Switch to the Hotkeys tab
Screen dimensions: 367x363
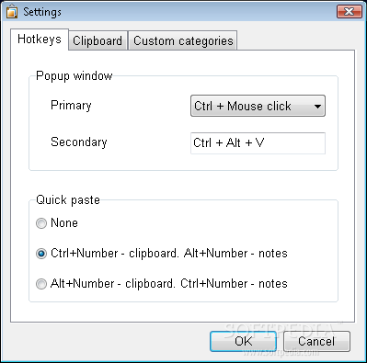coord(40,40)
